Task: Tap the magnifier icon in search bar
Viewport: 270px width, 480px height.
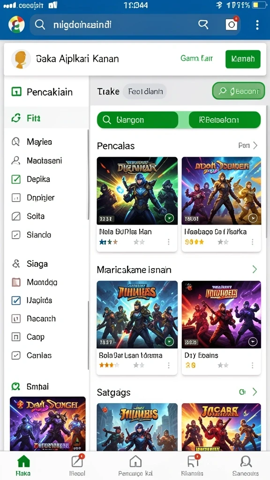Action: click(x=40, y=24)
